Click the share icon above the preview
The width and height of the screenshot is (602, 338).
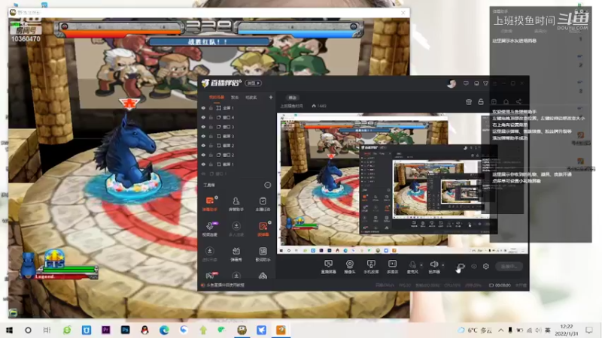tap(518, 102)
